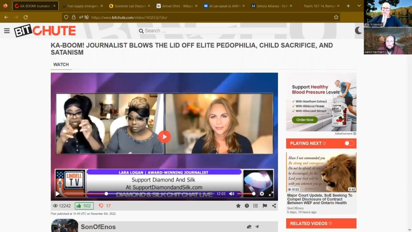Screen dimensions: 412x232
Task: Add video to playlist list icon
Action: [256, 206]
